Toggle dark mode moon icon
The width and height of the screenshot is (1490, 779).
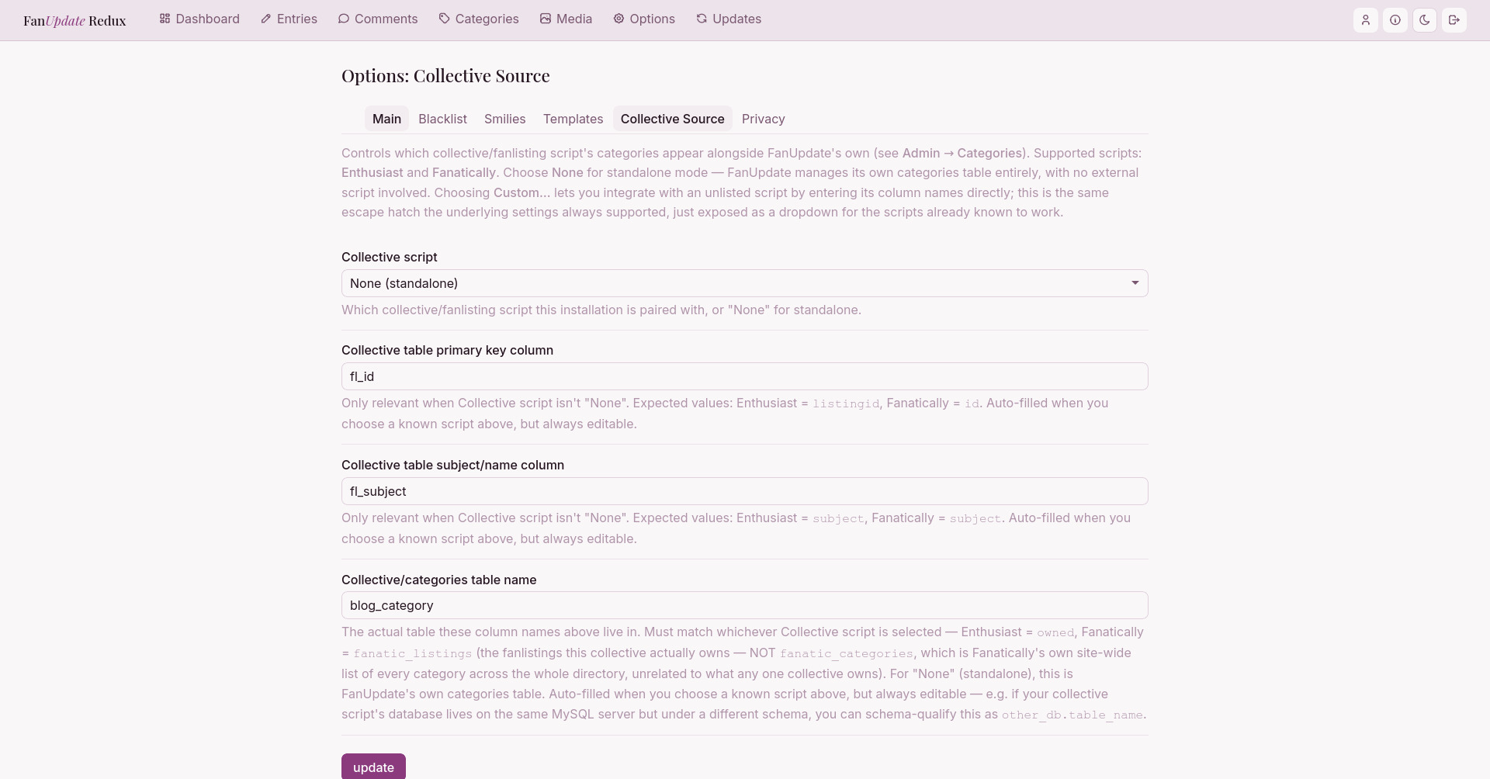[x=1425, y=20]
